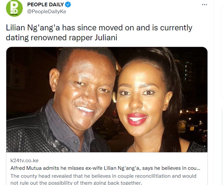Open the couple photo in the link card

point(107,99)
